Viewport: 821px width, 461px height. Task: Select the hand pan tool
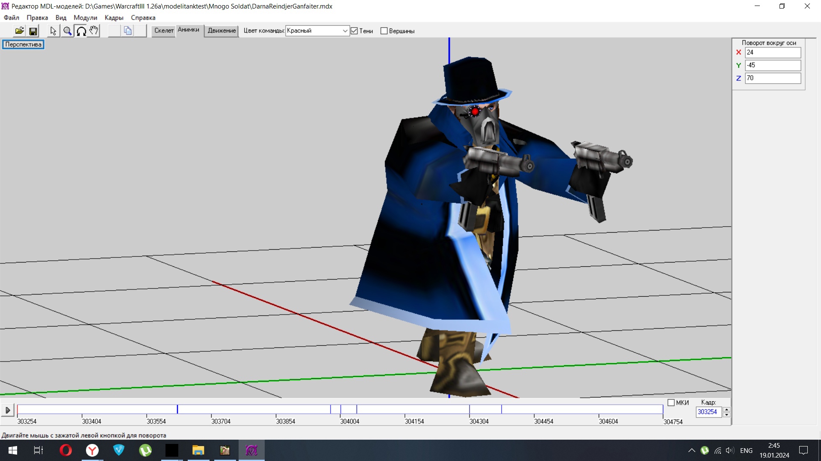(94, 31)
